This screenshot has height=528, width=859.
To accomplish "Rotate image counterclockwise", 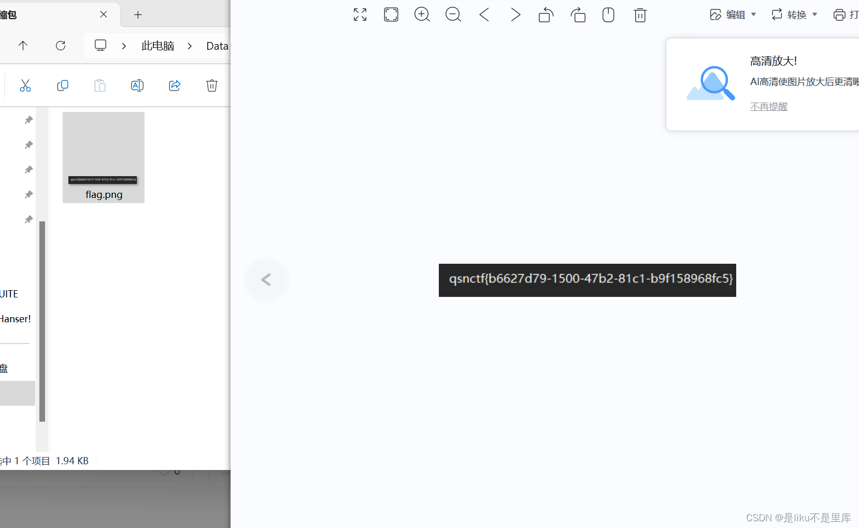I will point(546,15).
